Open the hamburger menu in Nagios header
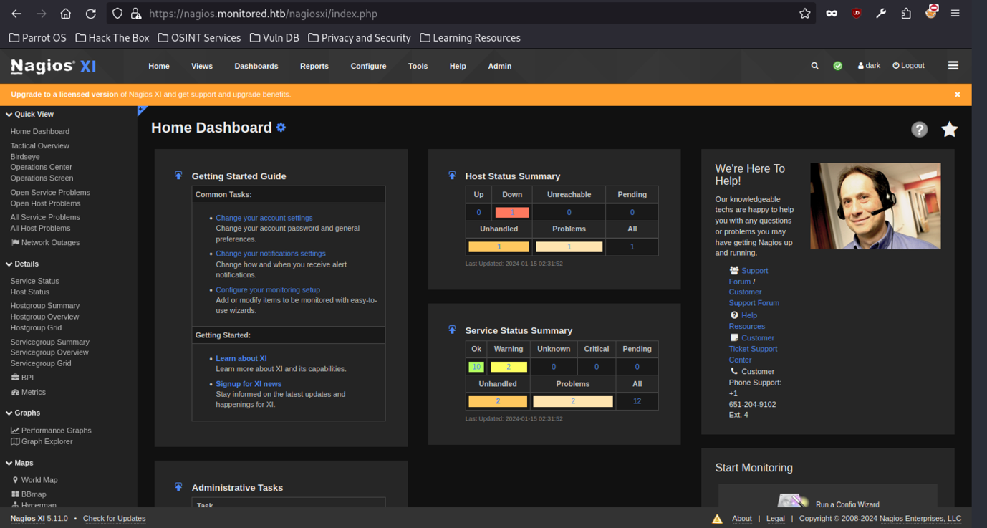987x528 pixels. (x=953, y=66)
